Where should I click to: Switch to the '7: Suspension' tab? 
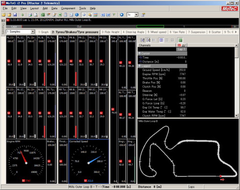pyautogui.click(x=196, y=32)
